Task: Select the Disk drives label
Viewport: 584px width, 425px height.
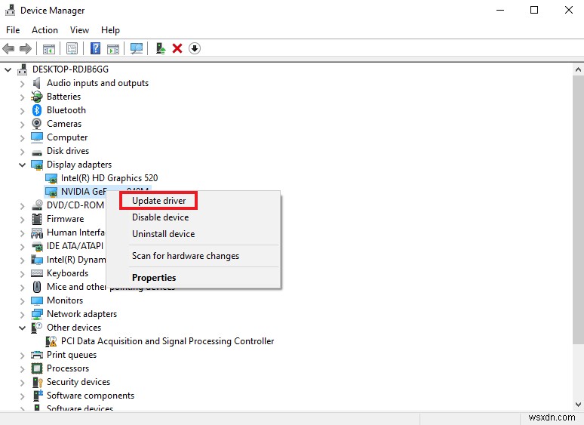Action: tap(68, 151)
